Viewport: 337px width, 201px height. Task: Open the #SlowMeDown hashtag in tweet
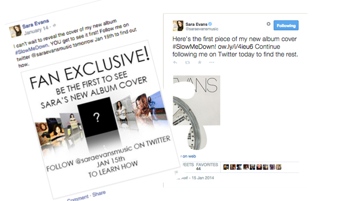[x=194, y=46]
